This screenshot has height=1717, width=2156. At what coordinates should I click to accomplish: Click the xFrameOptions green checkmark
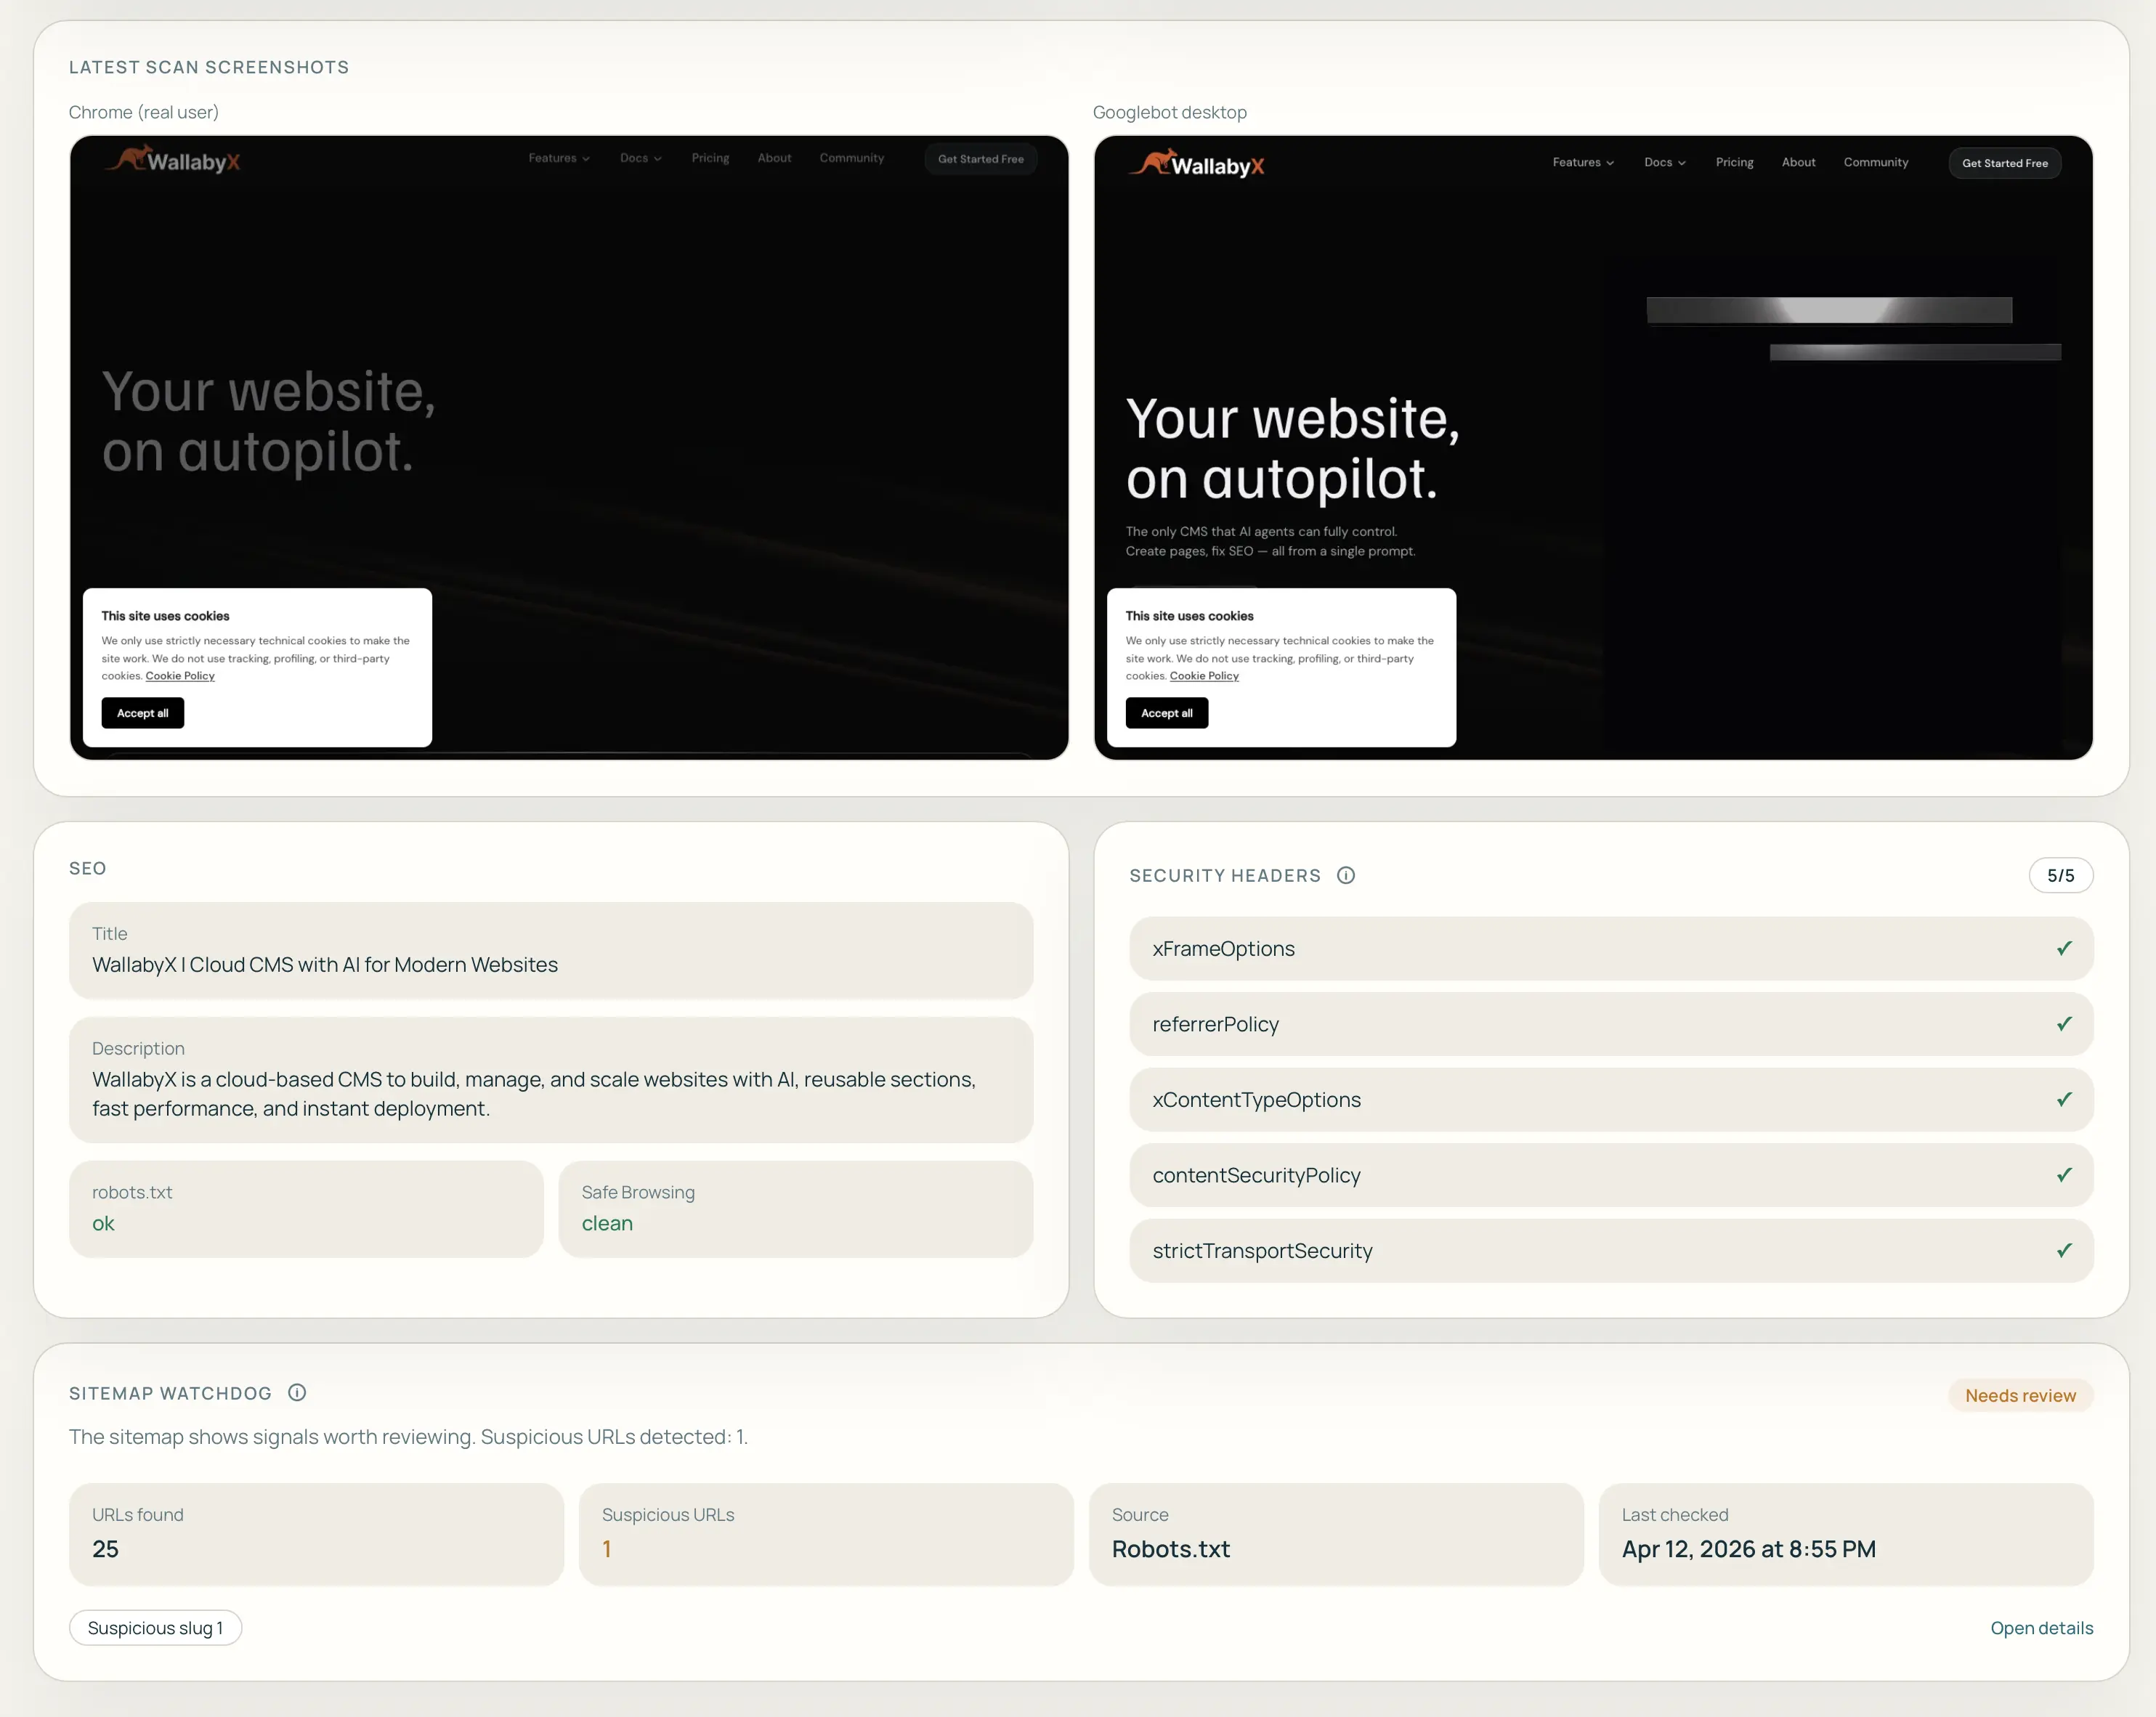[x=2064, y=948]
